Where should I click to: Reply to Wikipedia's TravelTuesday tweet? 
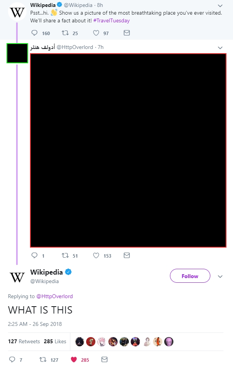click(x=35, y=33)
